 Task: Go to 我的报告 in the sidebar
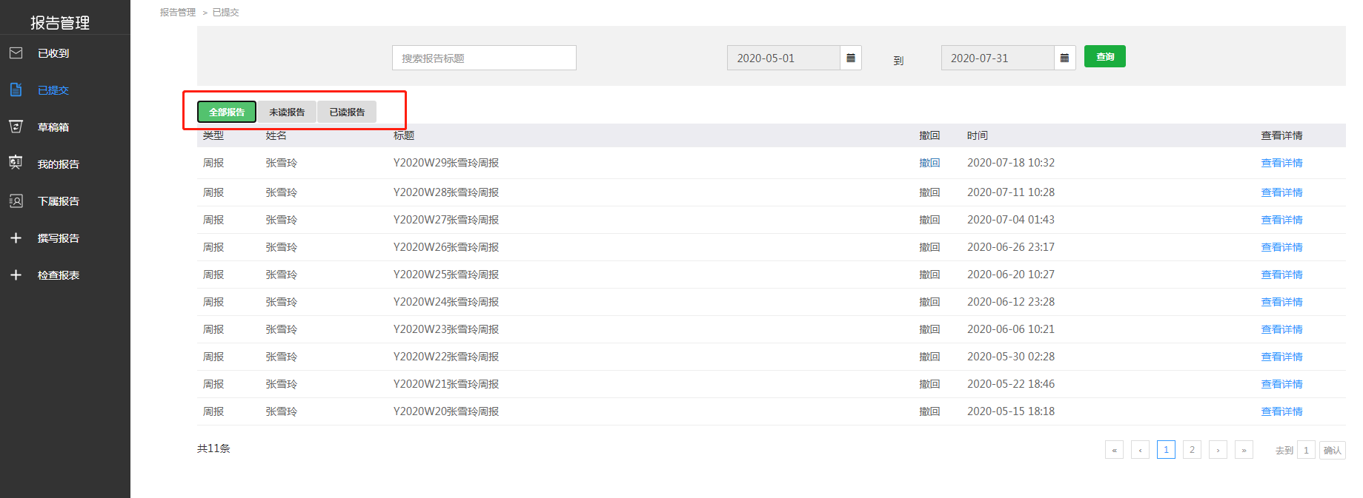click(x=59, y=164)
